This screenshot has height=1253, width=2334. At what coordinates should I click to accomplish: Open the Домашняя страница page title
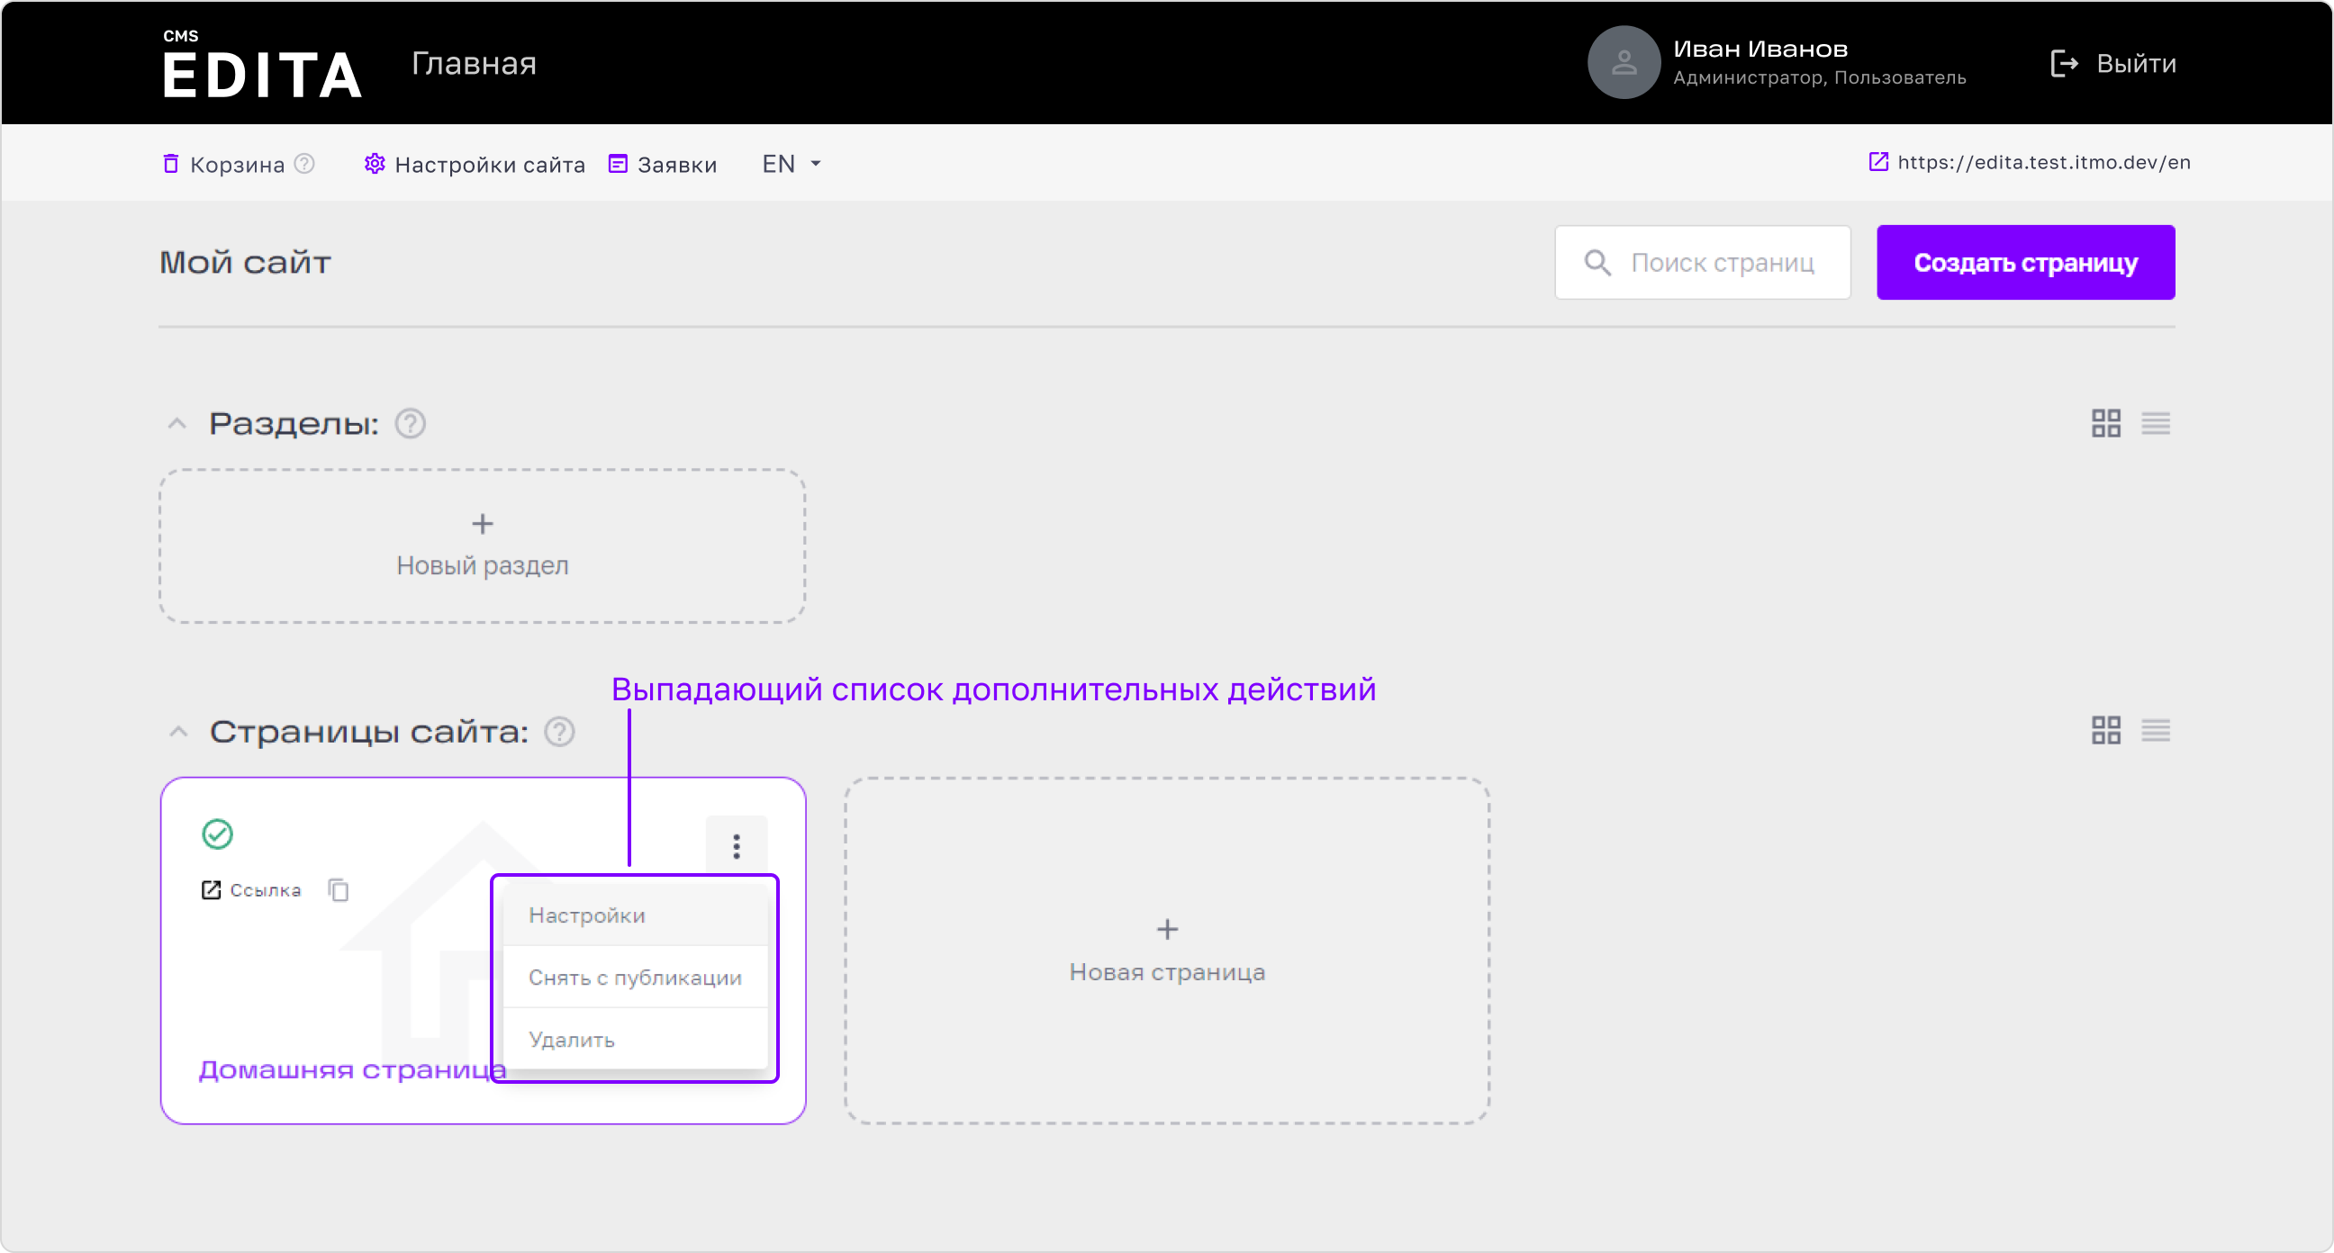[351, 1070]
